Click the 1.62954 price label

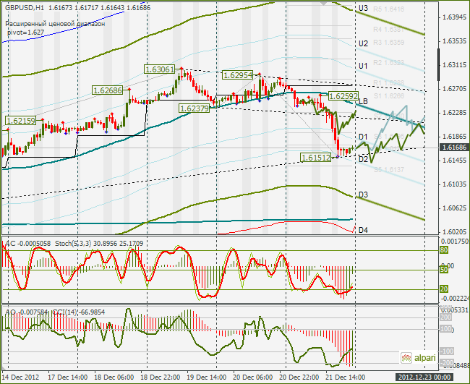238,75
